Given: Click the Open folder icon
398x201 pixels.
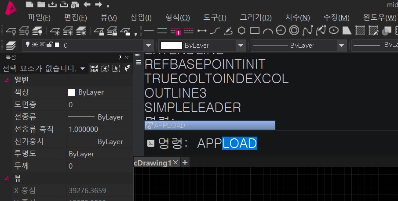Looking at the screenshot, I should pyautogui.click(x=41, y=4).
